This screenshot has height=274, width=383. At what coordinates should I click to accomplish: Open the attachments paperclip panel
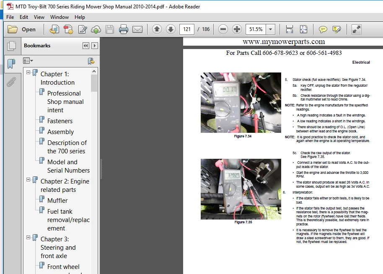[x=11, y=82]
